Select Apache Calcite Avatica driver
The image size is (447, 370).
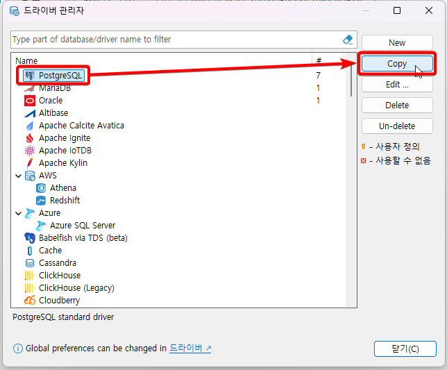[81, 126]
